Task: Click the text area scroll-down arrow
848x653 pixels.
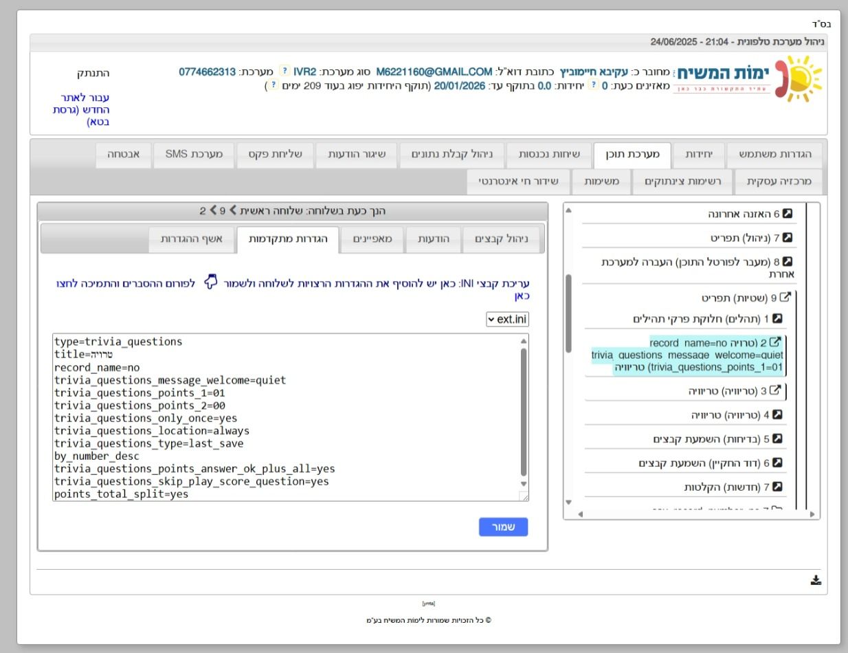Action: tap(524, 484)
